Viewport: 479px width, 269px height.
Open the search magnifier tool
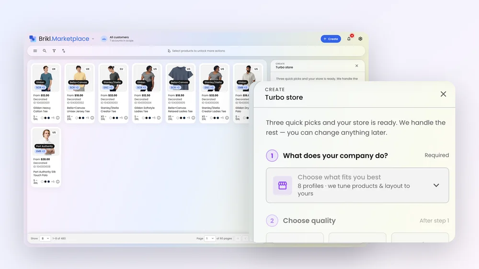pos(45,51)
